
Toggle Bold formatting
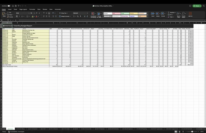(x=17, y=16)
